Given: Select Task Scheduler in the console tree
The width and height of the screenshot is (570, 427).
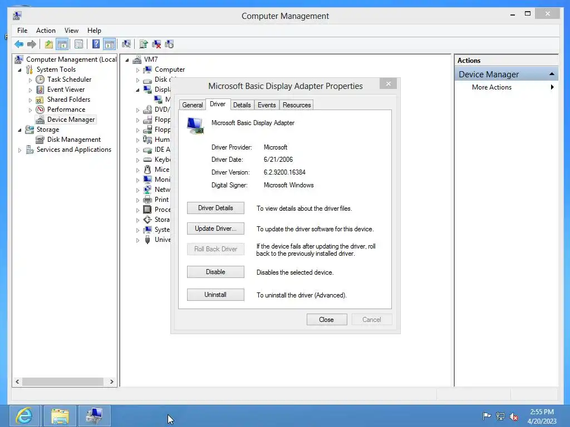Looking at the screenshot, I should click(69, 79).
